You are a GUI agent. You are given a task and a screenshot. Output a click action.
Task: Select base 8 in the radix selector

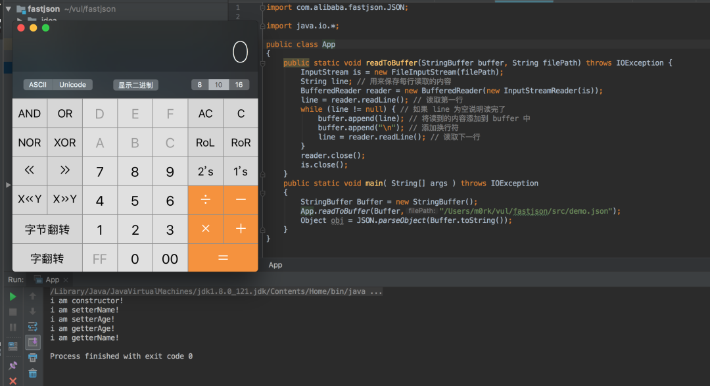(200, 85)
